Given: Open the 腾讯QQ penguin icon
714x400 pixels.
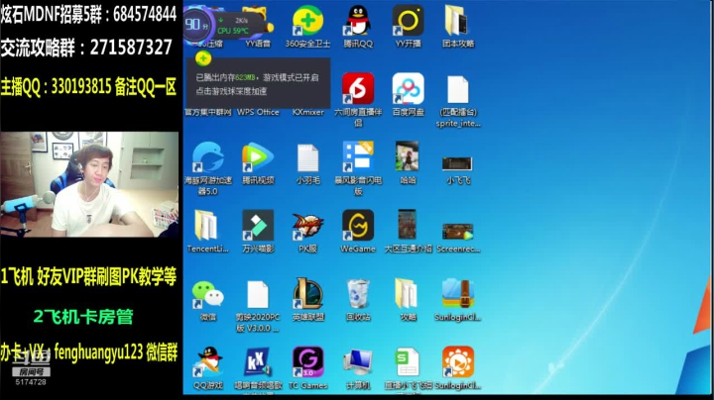Looking at the screenshot, I should point(358,27).
